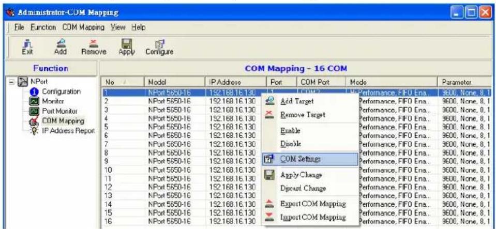Sort by the No column header

point(123,82)
